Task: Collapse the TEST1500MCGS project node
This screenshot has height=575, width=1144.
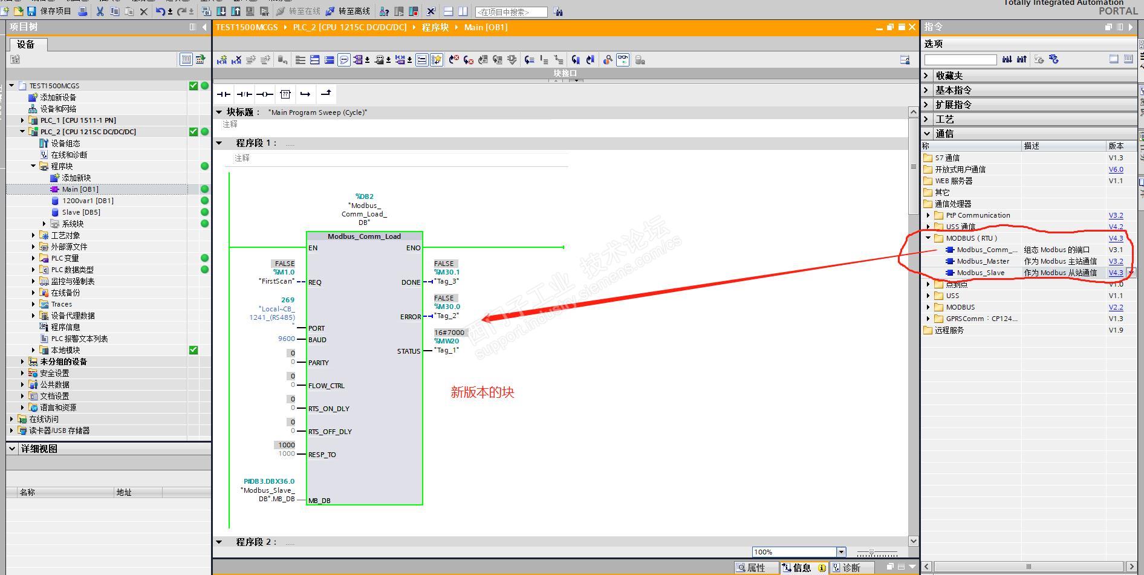Action: (x=11, y=86)
